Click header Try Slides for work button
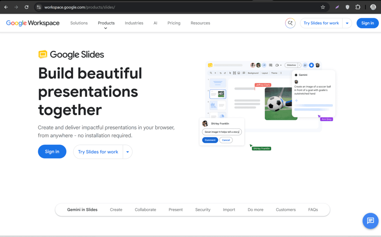The width and height of the screenshot is (381, 237). pos(321,23)
